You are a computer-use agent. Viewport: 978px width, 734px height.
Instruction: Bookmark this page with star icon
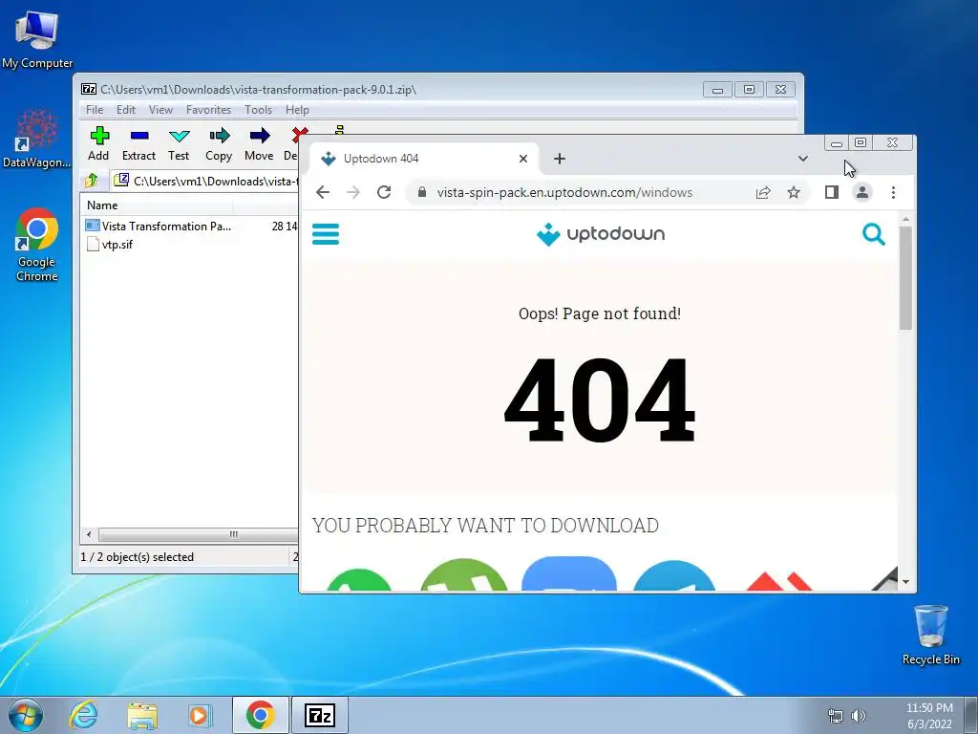(794, 192)
